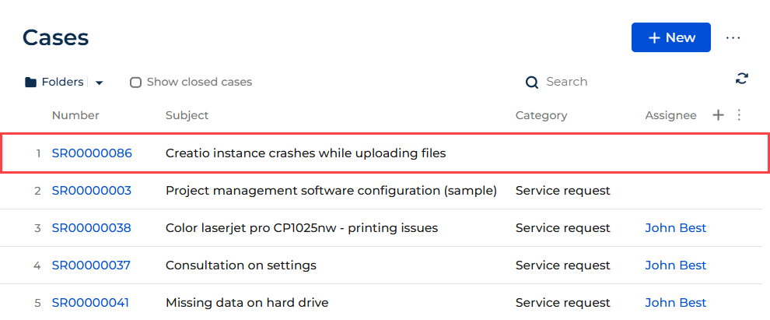Click the refresh list icon
Viewport: 770px width, 320px height.
(x=741, y=79)
